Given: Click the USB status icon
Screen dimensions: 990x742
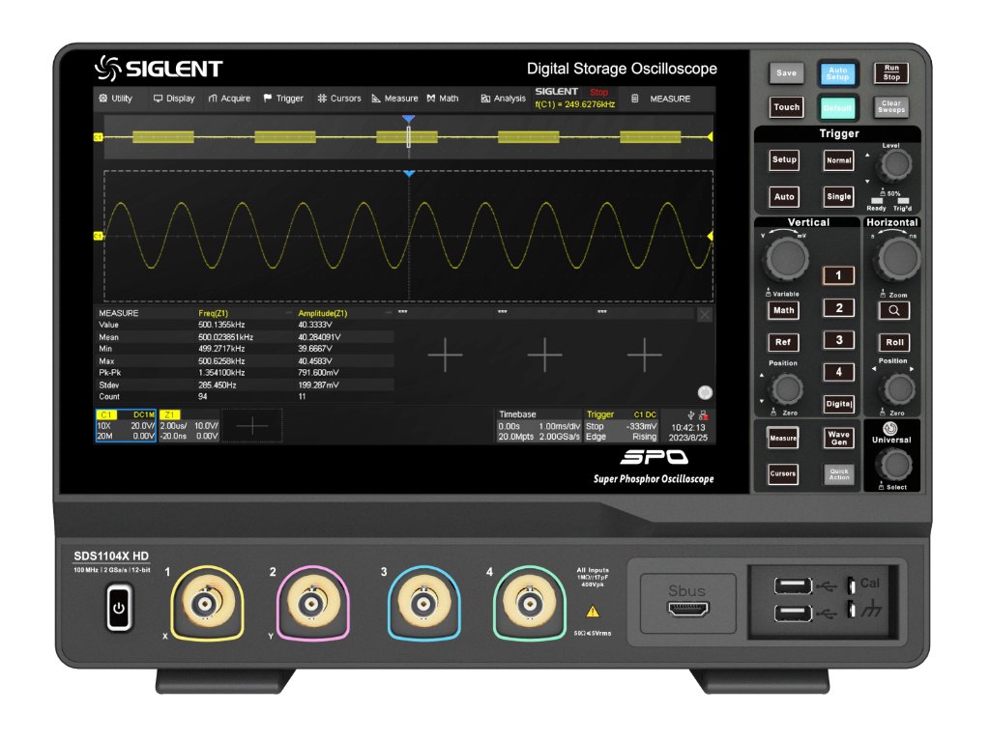Looking at the screenshot, I should (690, 415).
